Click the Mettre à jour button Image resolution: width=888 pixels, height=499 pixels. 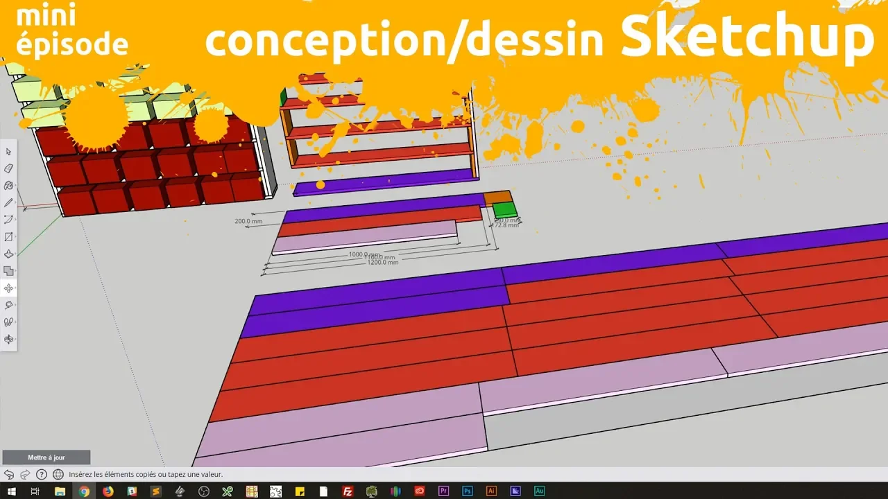[x=46, y=457]
